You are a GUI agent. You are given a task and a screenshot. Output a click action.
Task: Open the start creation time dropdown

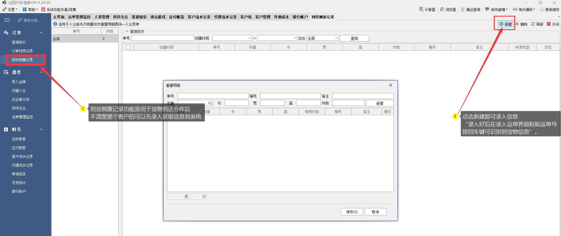click(250, 38)
